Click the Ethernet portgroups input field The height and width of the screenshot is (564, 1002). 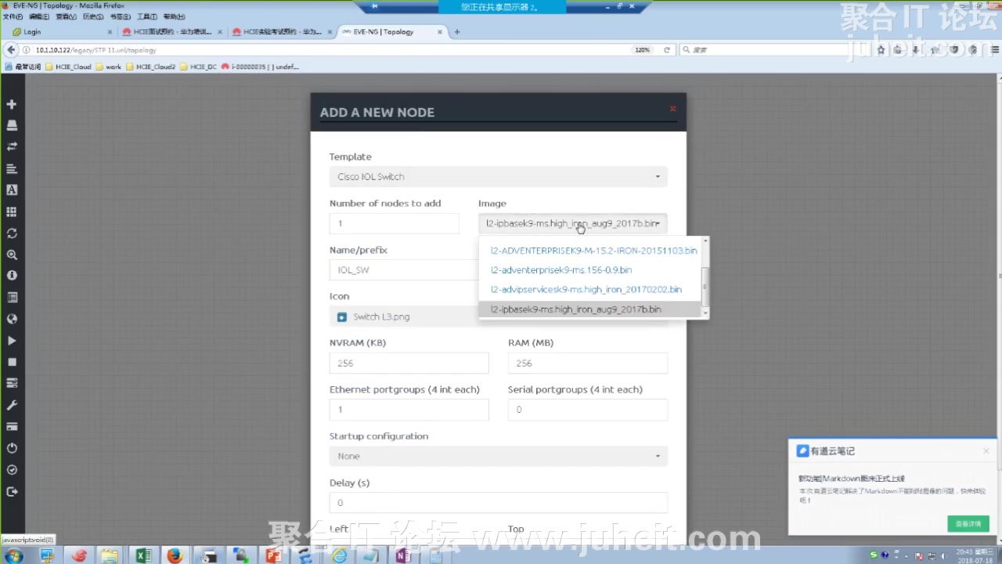click(x=409, y=410)
